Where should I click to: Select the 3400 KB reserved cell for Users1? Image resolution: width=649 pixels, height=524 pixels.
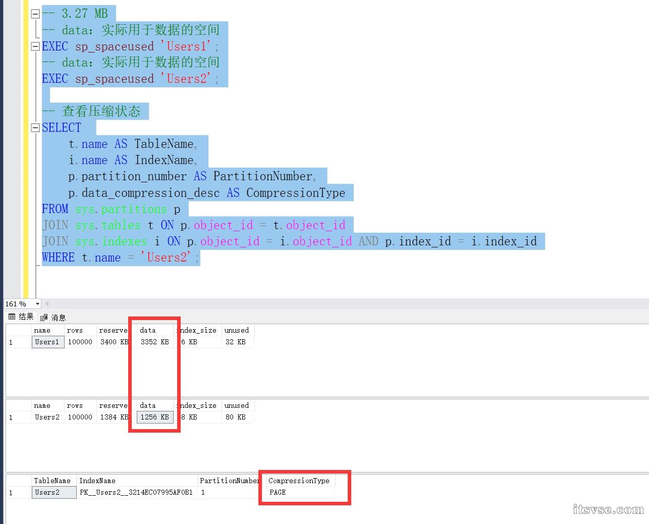point(115,342)
